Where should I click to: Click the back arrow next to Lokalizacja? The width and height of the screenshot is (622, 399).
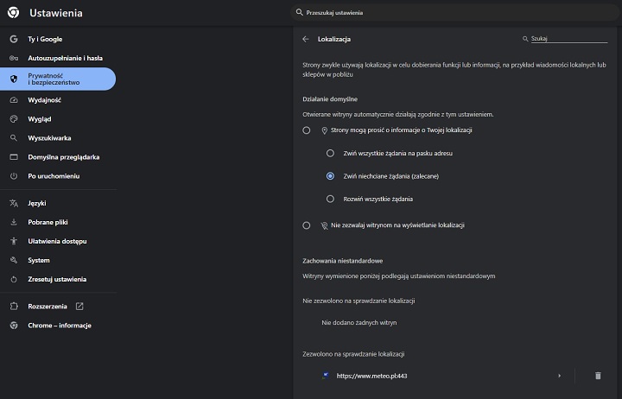[x=306, y=39]
